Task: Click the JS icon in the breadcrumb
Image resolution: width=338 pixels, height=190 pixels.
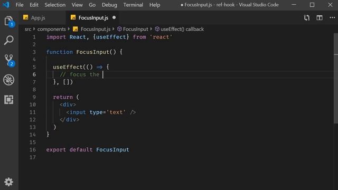Action: tap(75, 29)
